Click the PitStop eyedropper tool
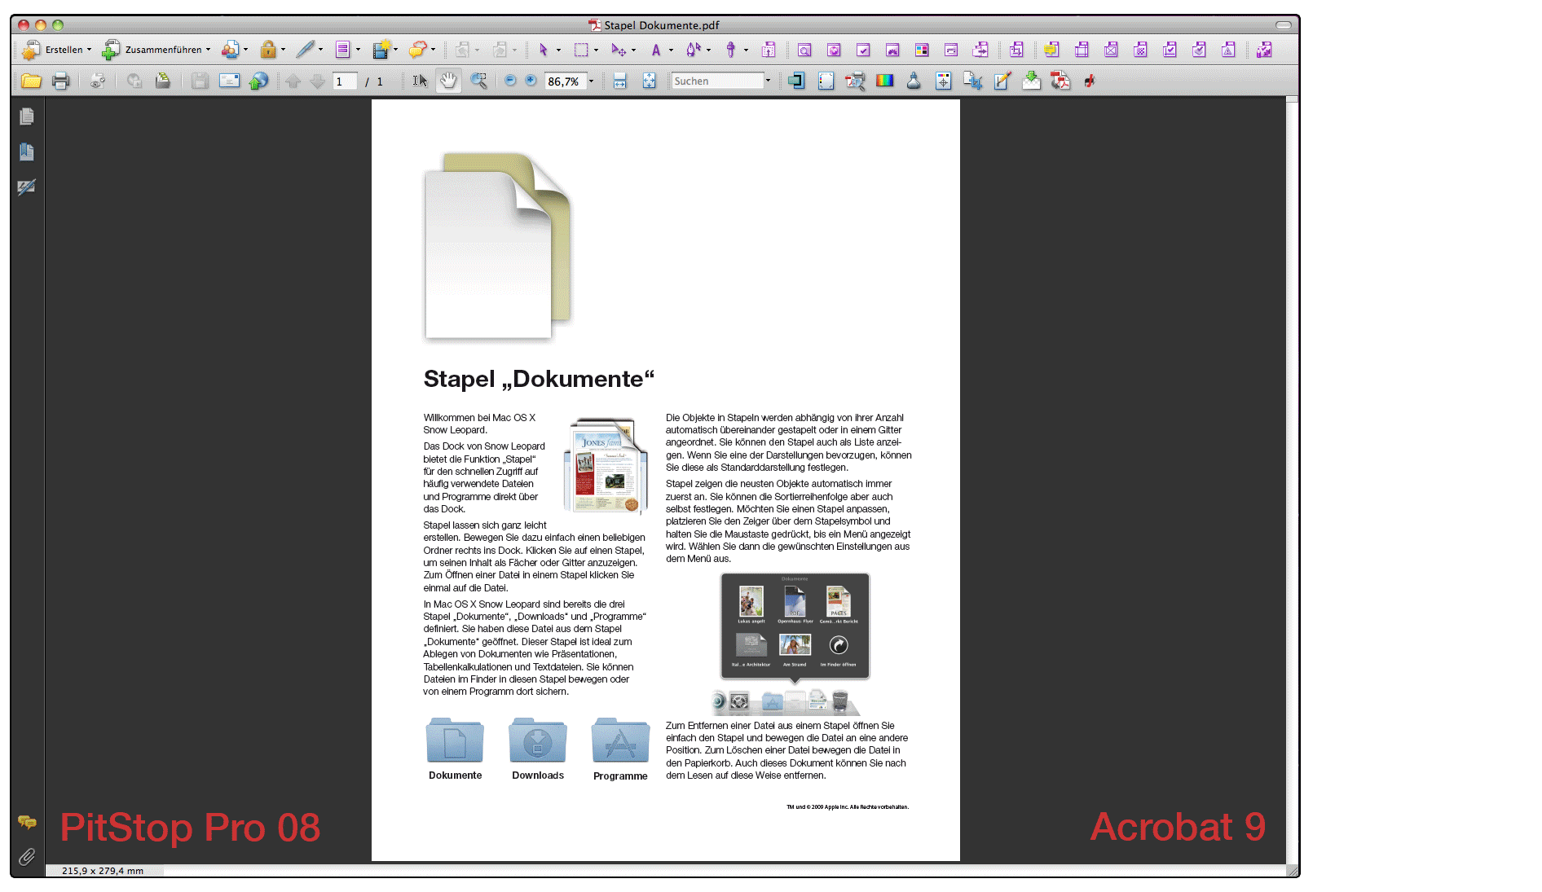This screenshot has width=1542, height=892. click(x=730, y=51)
